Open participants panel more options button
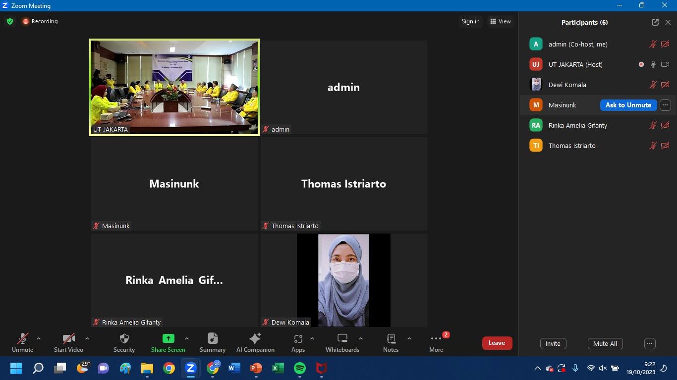 click(x=650, y=343)
